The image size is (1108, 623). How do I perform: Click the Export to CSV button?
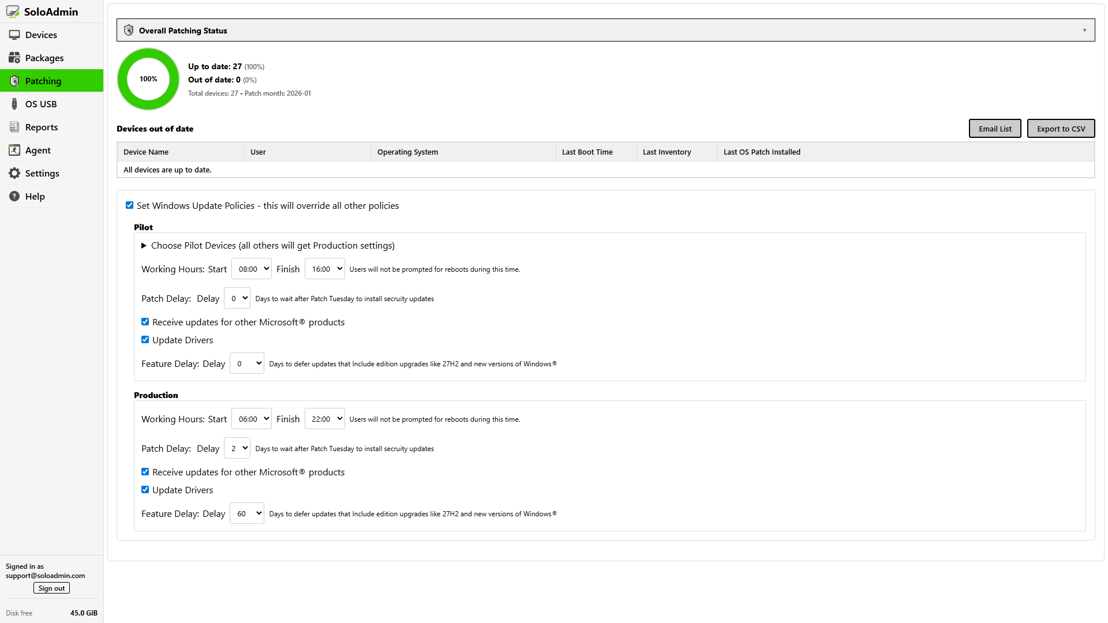[1060, 129]
